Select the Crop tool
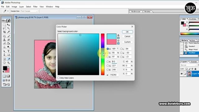 point(4,32)
